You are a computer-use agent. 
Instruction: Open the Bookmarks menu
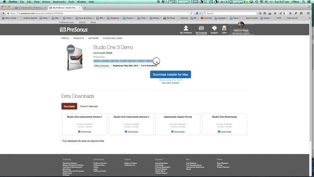59,1
